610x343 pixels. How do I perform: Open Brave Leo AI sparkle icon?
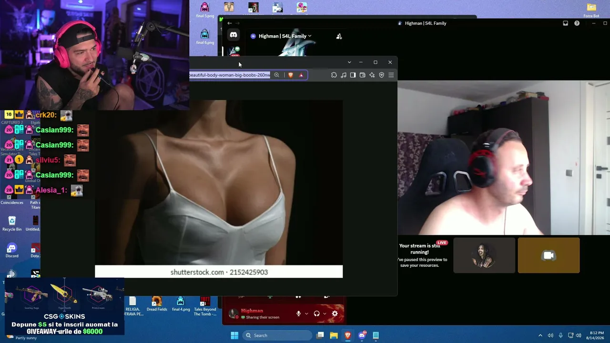[372, 75]
